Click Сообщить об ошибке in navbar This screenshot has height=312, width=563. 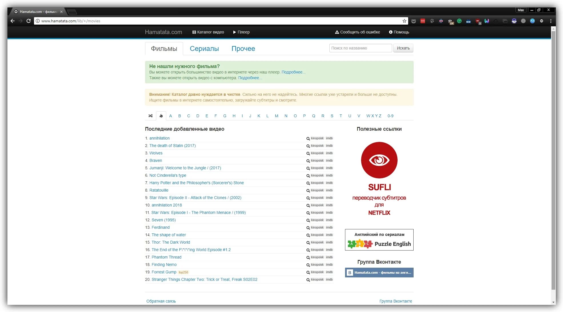pyautogui.click(x=357, y=32)
